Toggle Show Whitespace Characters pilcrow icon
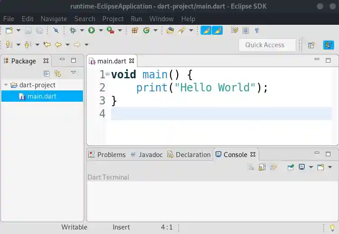The width and height of the screenshot is (339, 234). point(257,31)
